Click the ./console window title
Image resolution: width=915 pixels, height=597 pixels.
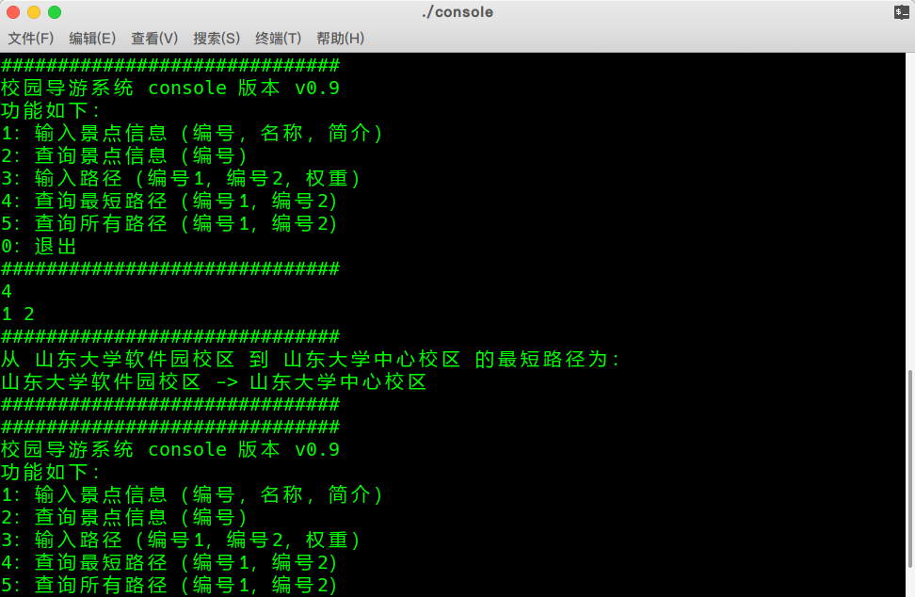[x=457, y=12]
